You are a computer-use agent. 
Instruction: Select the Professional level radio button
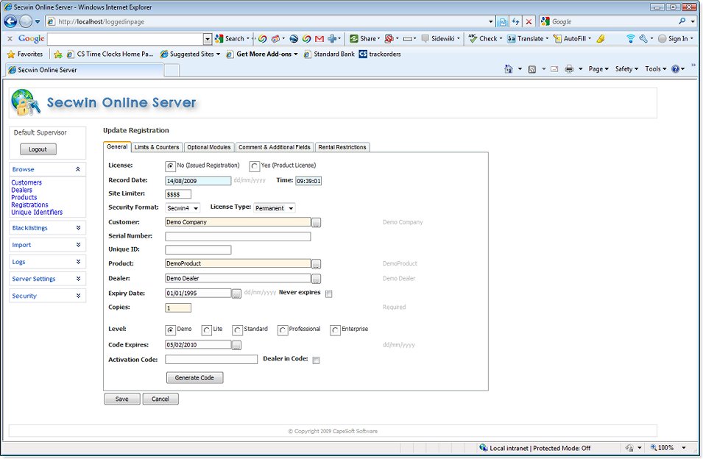point(283,330)
